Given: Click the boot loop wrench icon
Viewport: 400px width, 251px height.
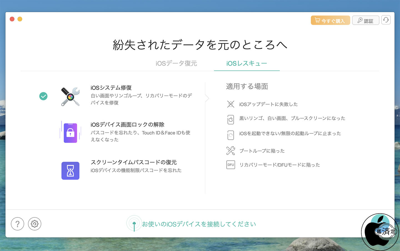Looking at the screenshot, I should coord(231,151).
